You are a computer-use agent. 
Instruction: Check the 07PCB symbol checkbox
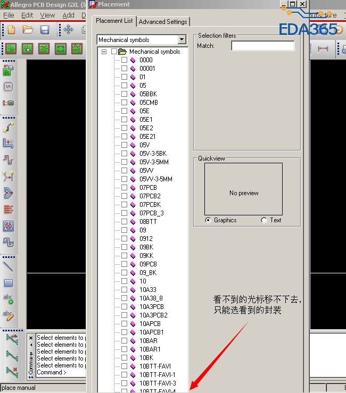(x=124, y=188)
